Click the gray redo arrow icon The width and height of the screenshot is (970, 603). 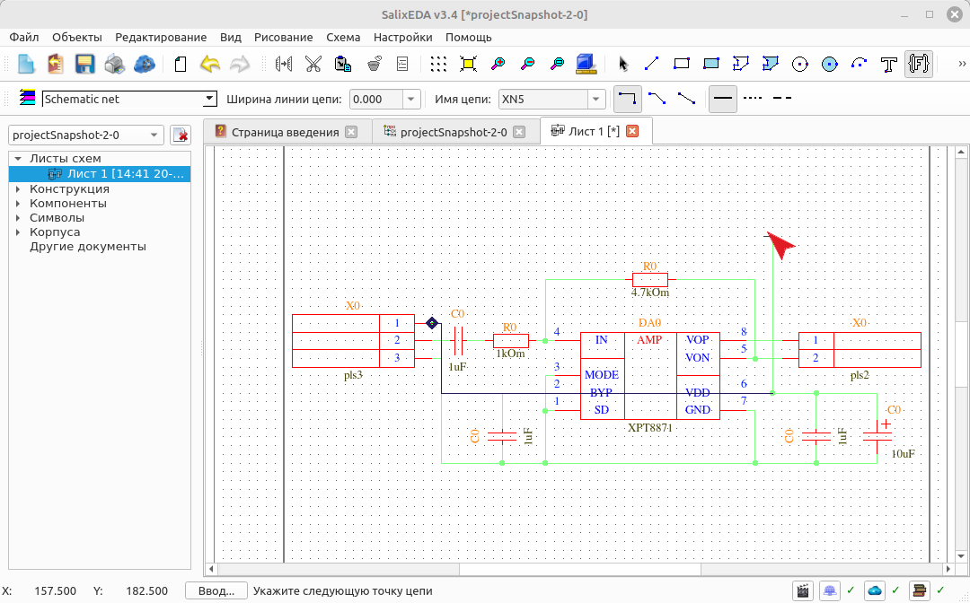(x=240, y=64)
